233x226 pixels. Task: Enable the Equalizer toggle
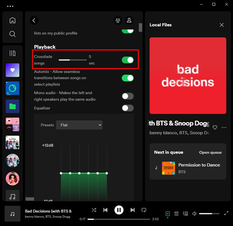point(128,108)
